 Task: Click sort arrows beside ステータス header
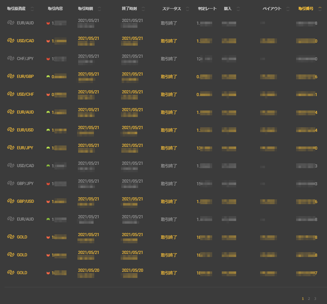point(187,9)
